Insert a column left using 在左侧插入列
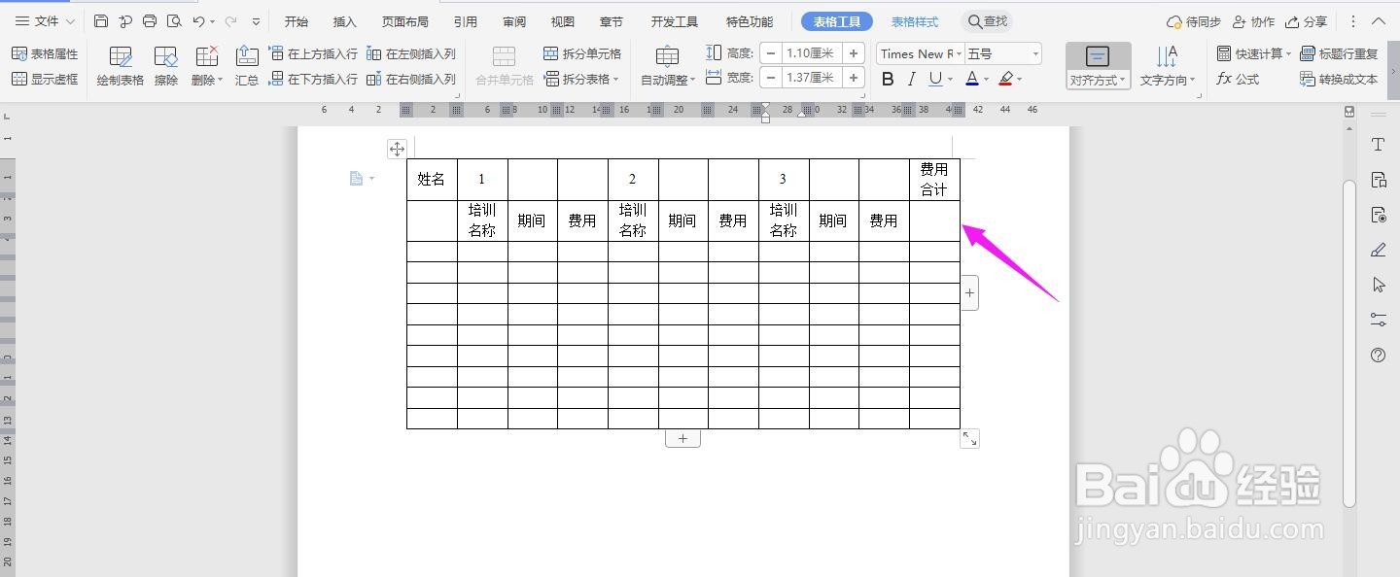This screenshot has height=577, width=1400. point(413,53)
